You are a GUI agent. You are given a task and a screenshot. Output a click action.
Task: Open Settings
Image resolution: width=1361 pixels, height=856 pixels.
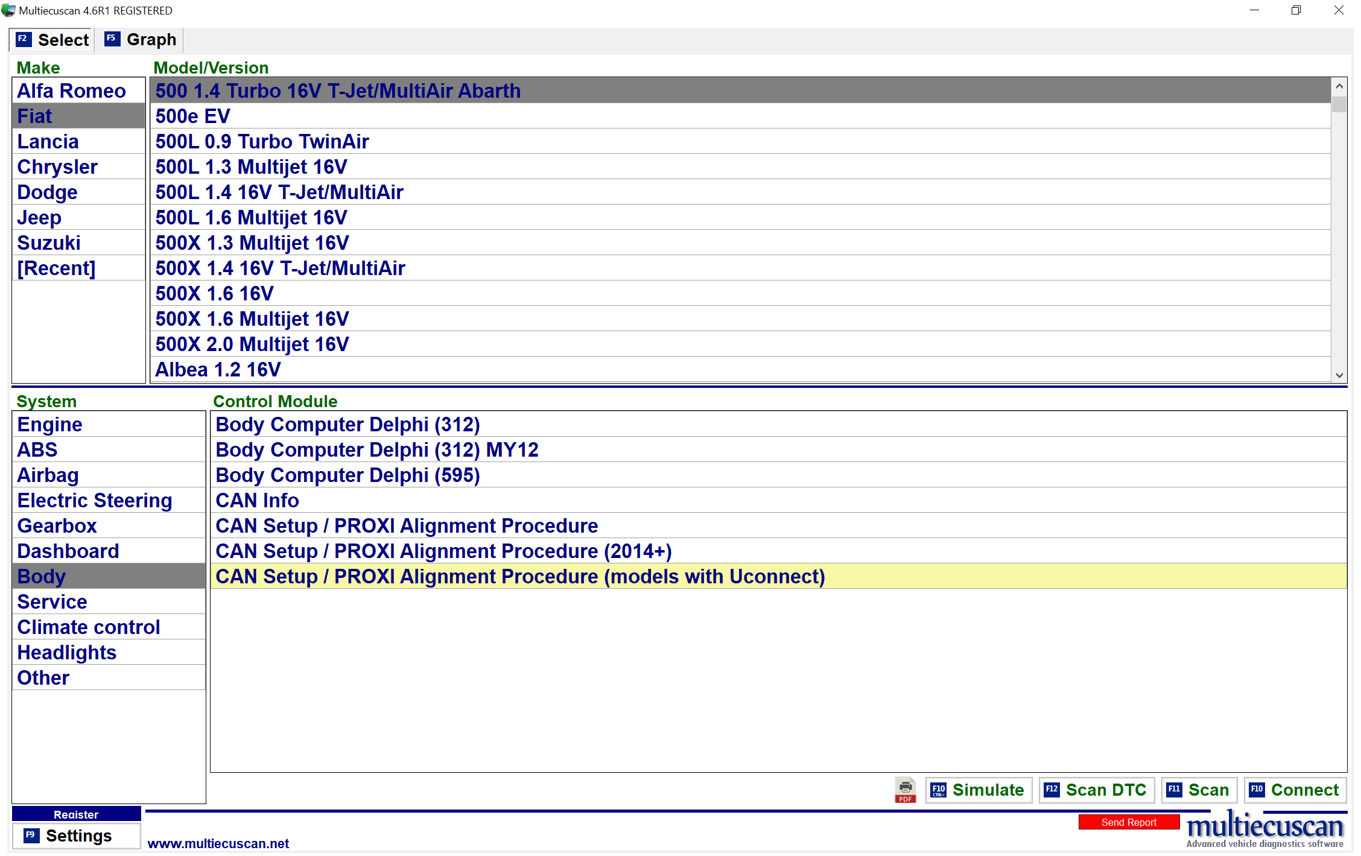(x=76, y=835)
